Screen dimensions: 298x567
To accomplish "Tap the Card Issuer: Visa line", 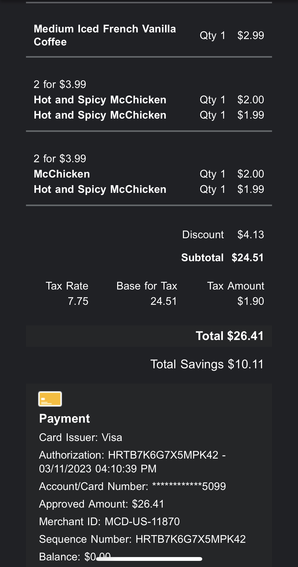I will pos(80,437).
